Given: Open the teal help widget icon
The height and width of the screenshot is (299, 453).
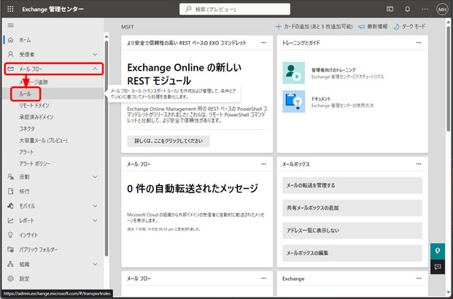Looking at the screenshot, I should click(x=438, y=251).
